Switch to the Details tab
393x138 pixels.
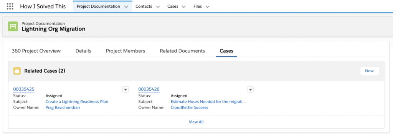coord(83,51)
